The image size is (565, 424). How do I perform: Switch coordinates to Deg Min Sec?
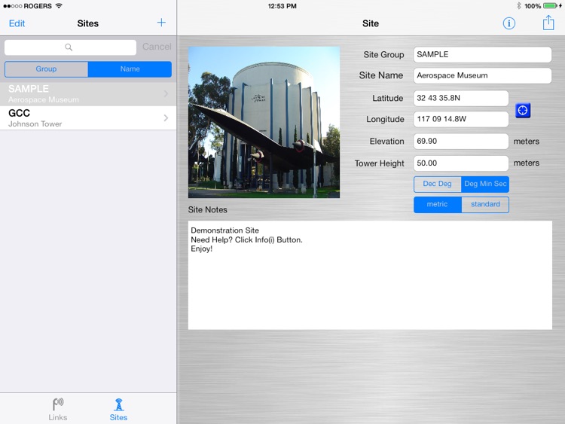point(485,184)
